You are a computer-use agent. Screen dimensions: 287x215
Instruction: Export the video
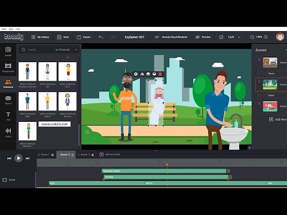[84, 37]
